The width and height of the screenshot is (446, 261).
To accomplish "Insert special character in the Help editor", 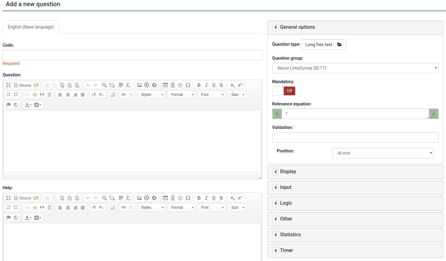I will 188,198.
